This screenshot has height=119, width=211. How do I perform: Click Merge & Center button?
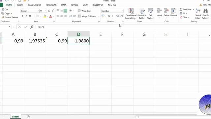(87, 16)
